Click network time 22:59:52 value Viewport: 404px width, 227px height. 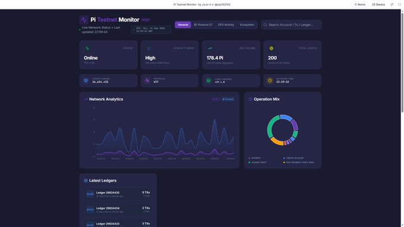283,82
